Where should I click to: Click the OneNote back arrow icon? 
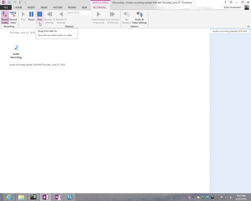[x=9, y=3]
